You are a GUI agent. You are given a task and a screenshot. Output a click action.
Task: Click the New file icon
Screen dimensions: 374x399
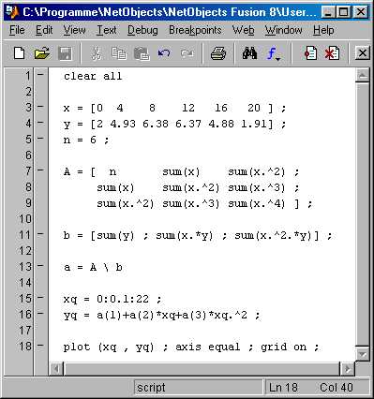pos(20,53)
